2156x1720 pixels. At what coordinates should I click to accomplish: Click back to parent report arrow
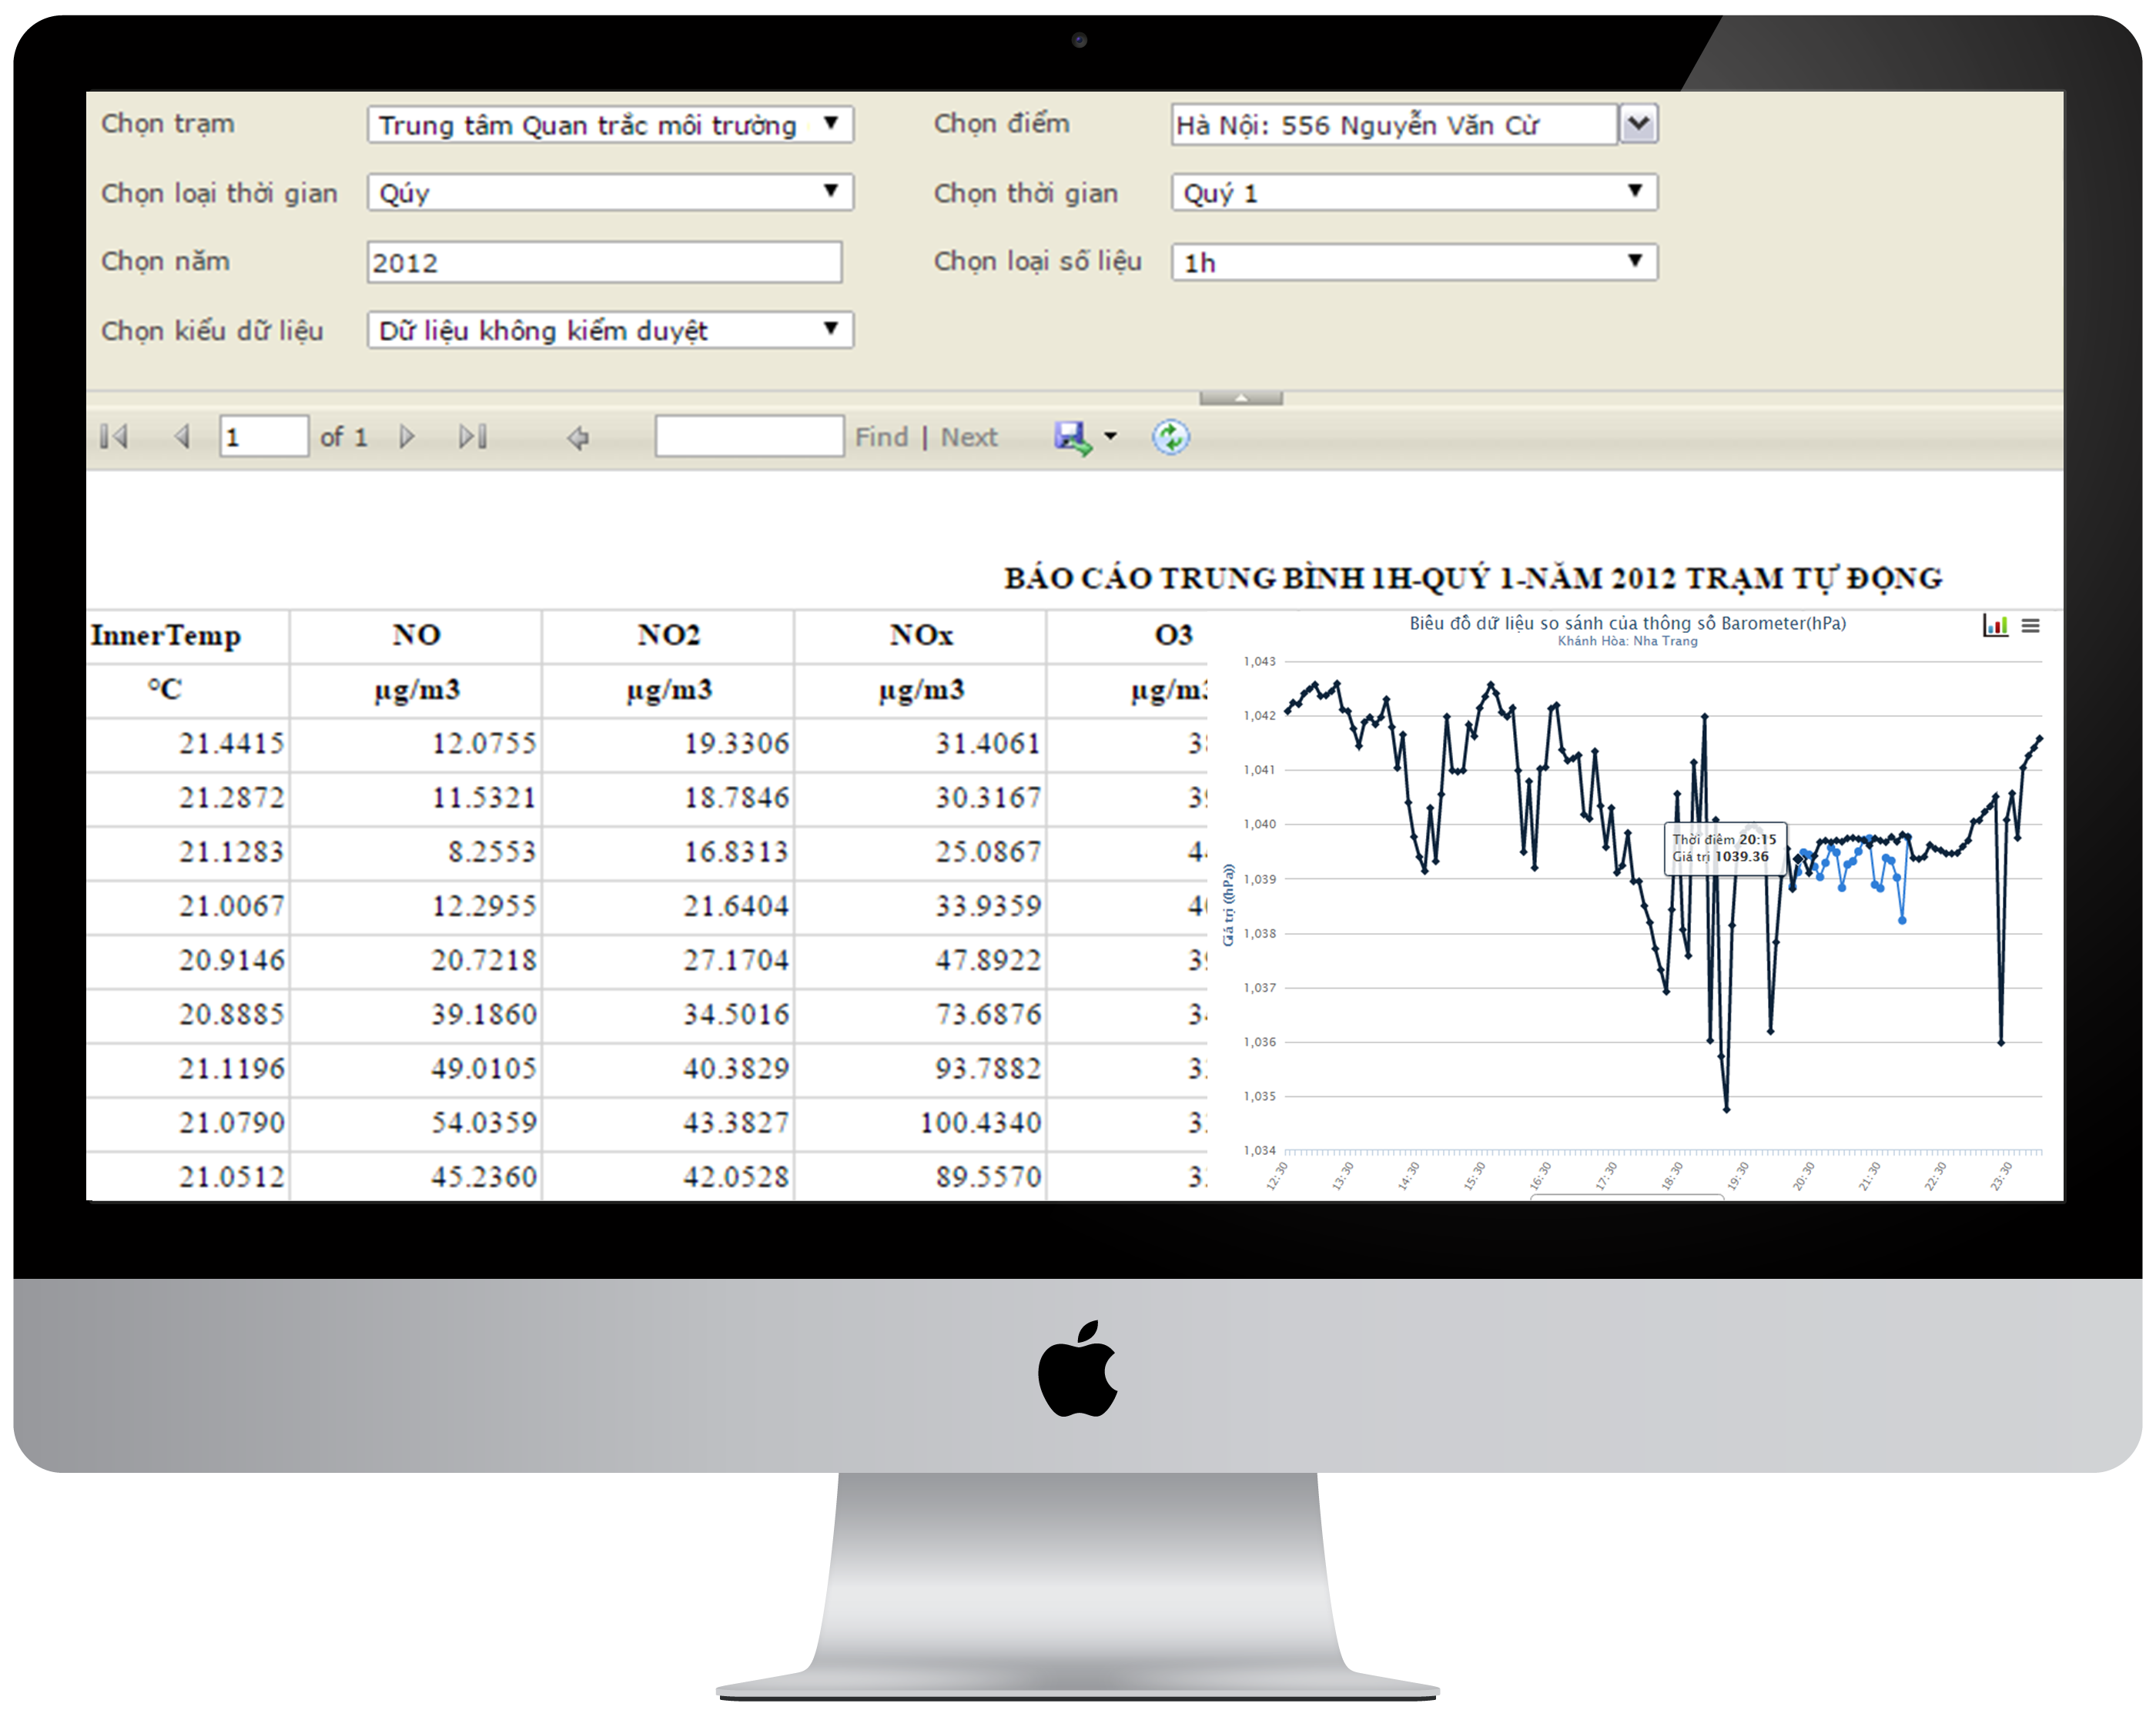[x=578, y=438]
